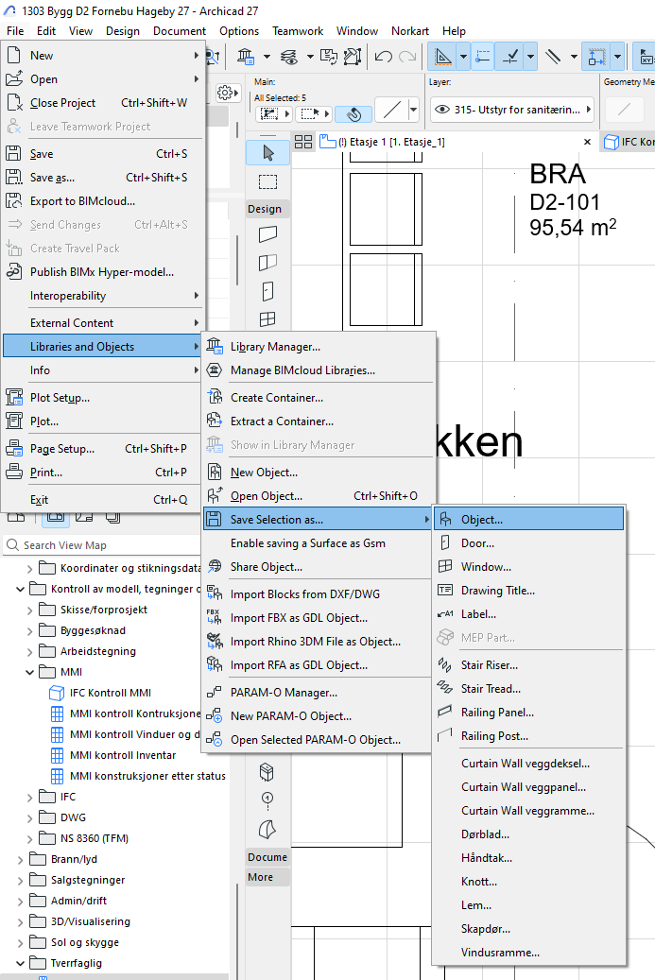Screen dimensions: 655x980
Task: Select the Arrow tool in the toolbox
Action: coord(267,153)
